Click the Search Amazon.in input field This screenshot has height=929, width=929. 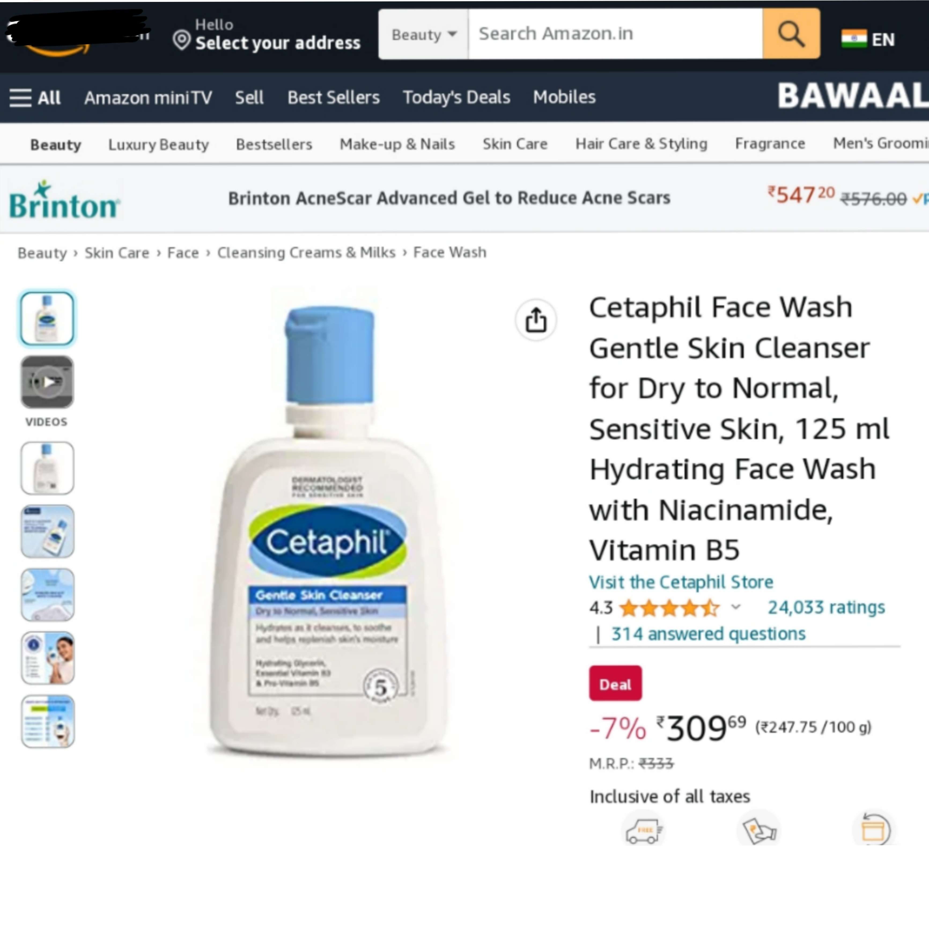[615, 34]
